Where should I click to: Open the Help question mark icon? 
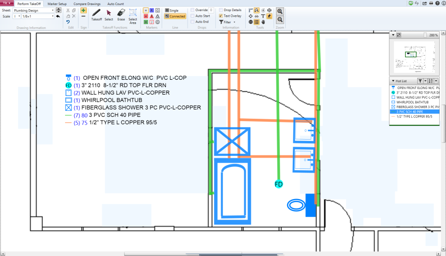[x=438, y=3]
